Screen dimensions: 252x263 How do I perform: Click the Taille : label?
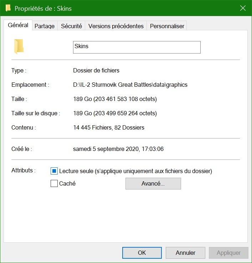19,99
